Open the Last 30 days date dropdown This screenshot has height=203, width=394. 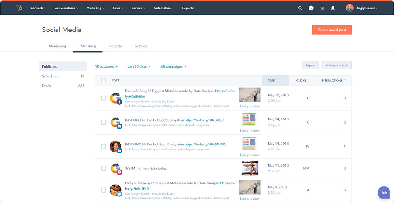139,66
